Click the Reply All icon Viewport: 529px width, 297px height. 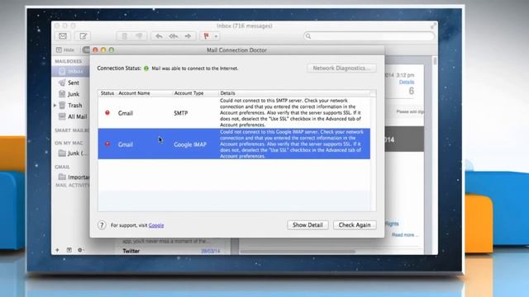pos(174,36)
